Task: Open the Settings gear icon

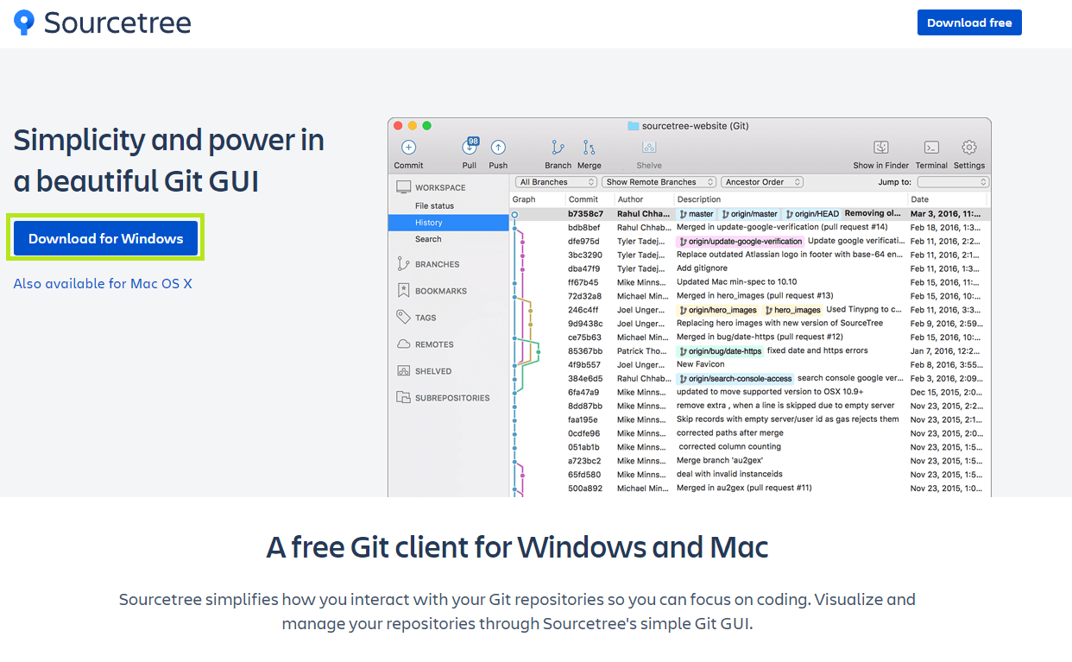Action: click(x=969, y=148)
